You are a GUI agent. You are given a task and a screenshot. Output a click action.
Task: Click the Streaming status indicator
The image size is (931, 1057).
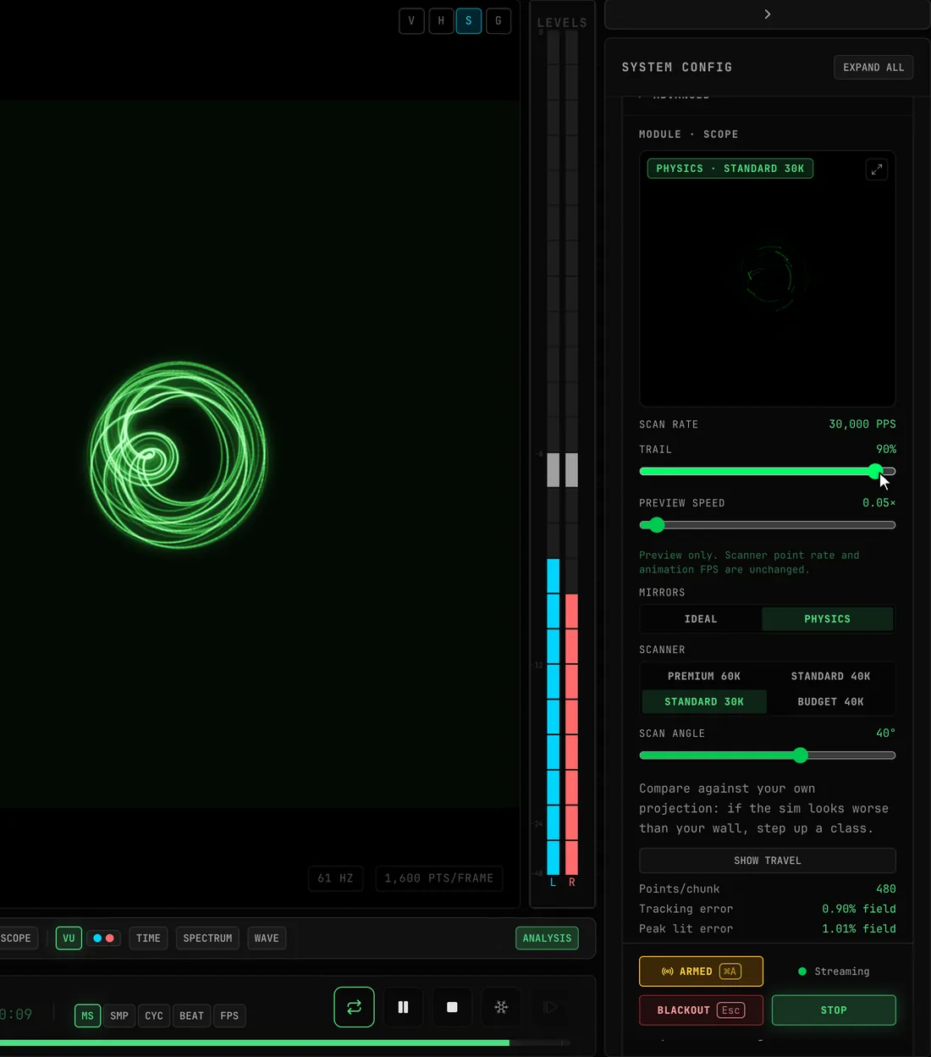point(834,971)
